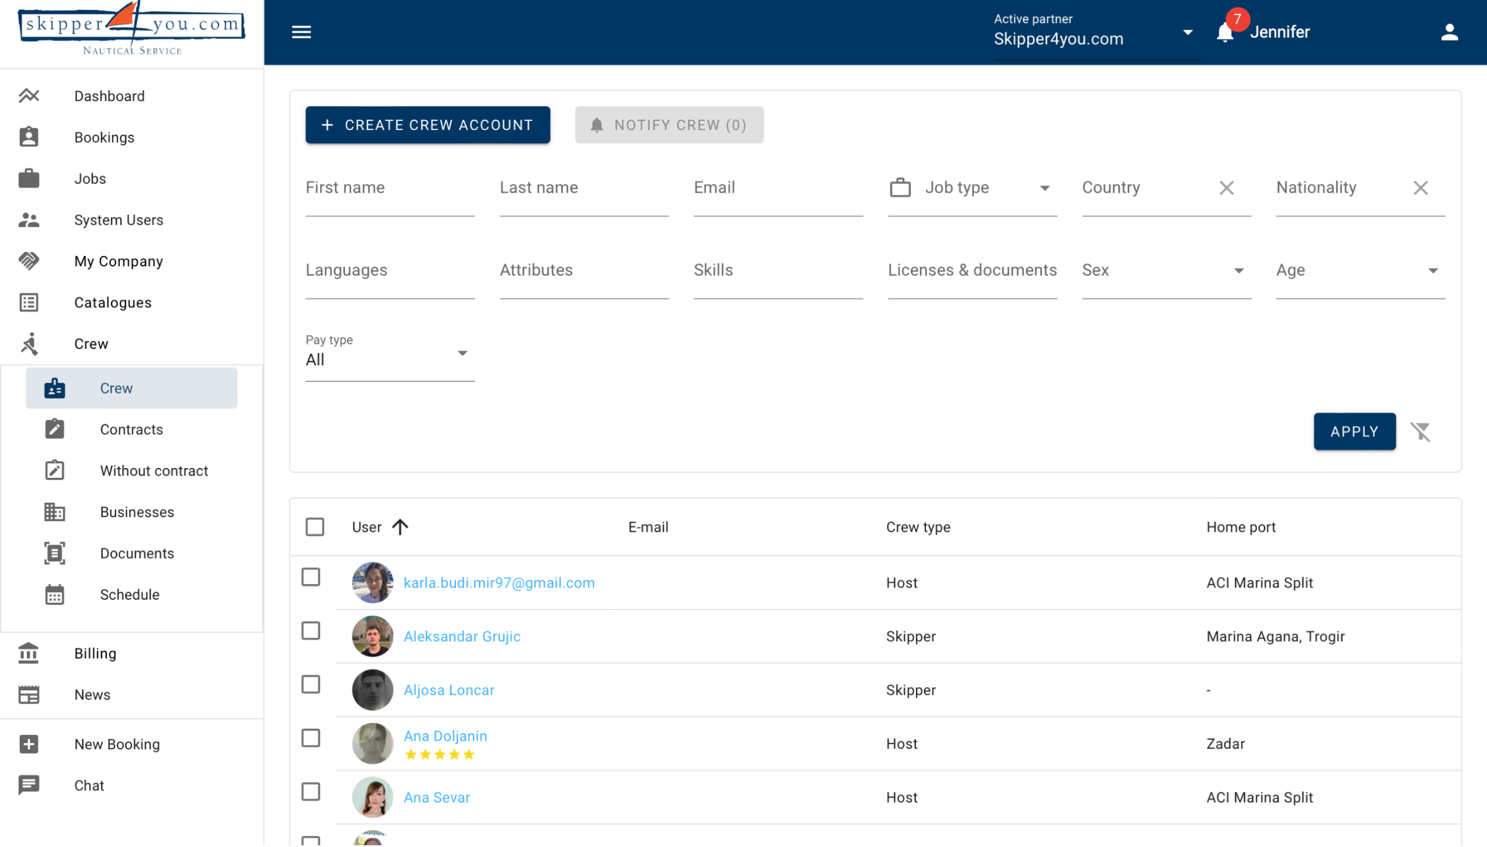The height and width of the screenshot is (847, 1487).
Task: Click the Billing bank icon
Action: pyautogui.click(x=28, y=653)
